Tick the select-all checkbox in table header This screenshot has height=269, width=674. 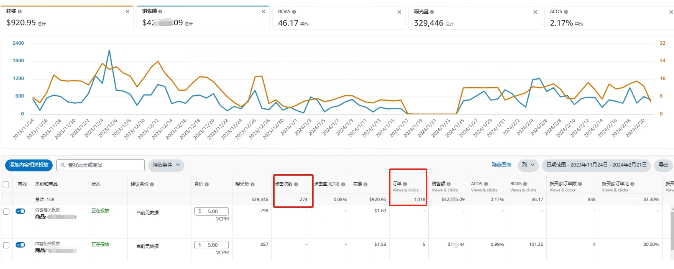click(x=6, y=184)
